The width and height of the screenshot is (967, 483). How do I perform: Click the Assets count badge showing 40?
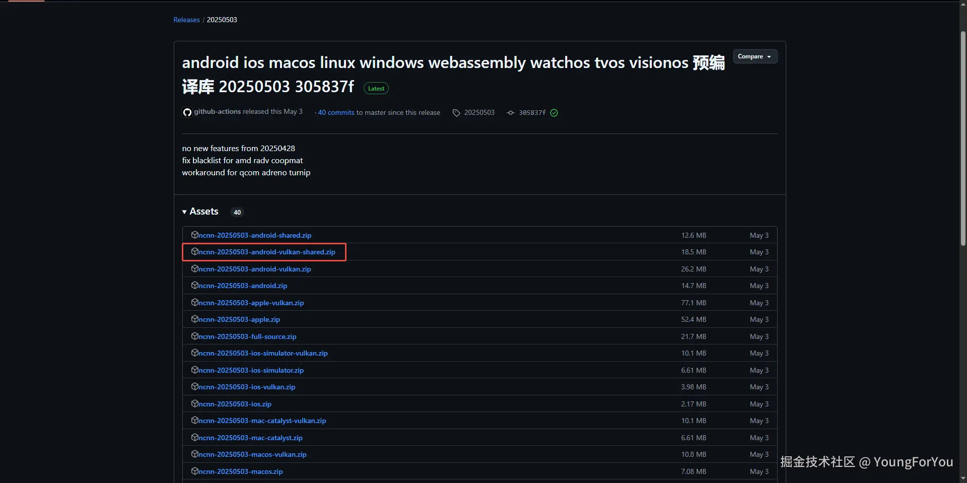pos(237,212)
